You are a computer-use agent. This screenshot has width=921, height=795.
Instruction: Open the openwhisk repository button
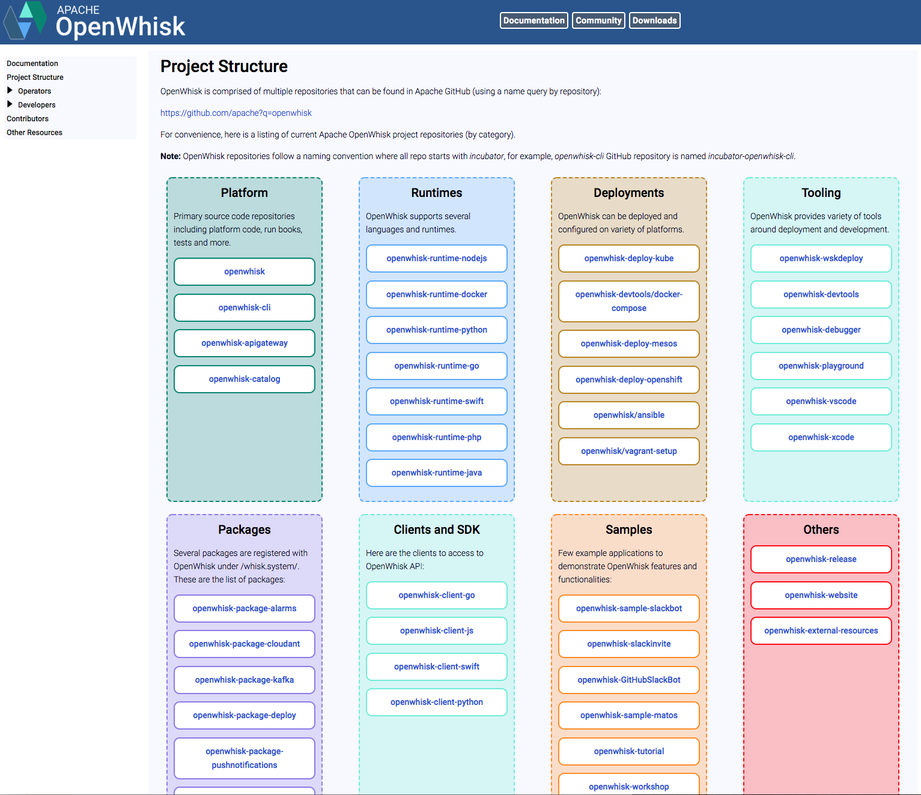point(245,271)
